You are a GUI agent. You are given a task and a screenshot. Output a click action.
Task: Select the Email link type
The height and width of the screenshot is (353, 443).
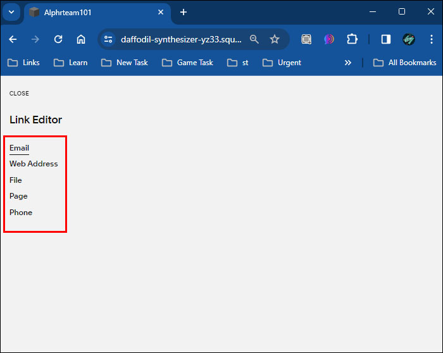[x=19, y=148]
